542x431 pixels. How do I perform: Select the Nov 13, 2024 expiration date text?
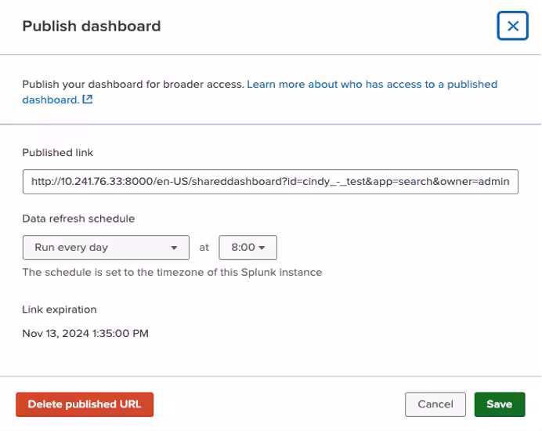click(85, 333)
